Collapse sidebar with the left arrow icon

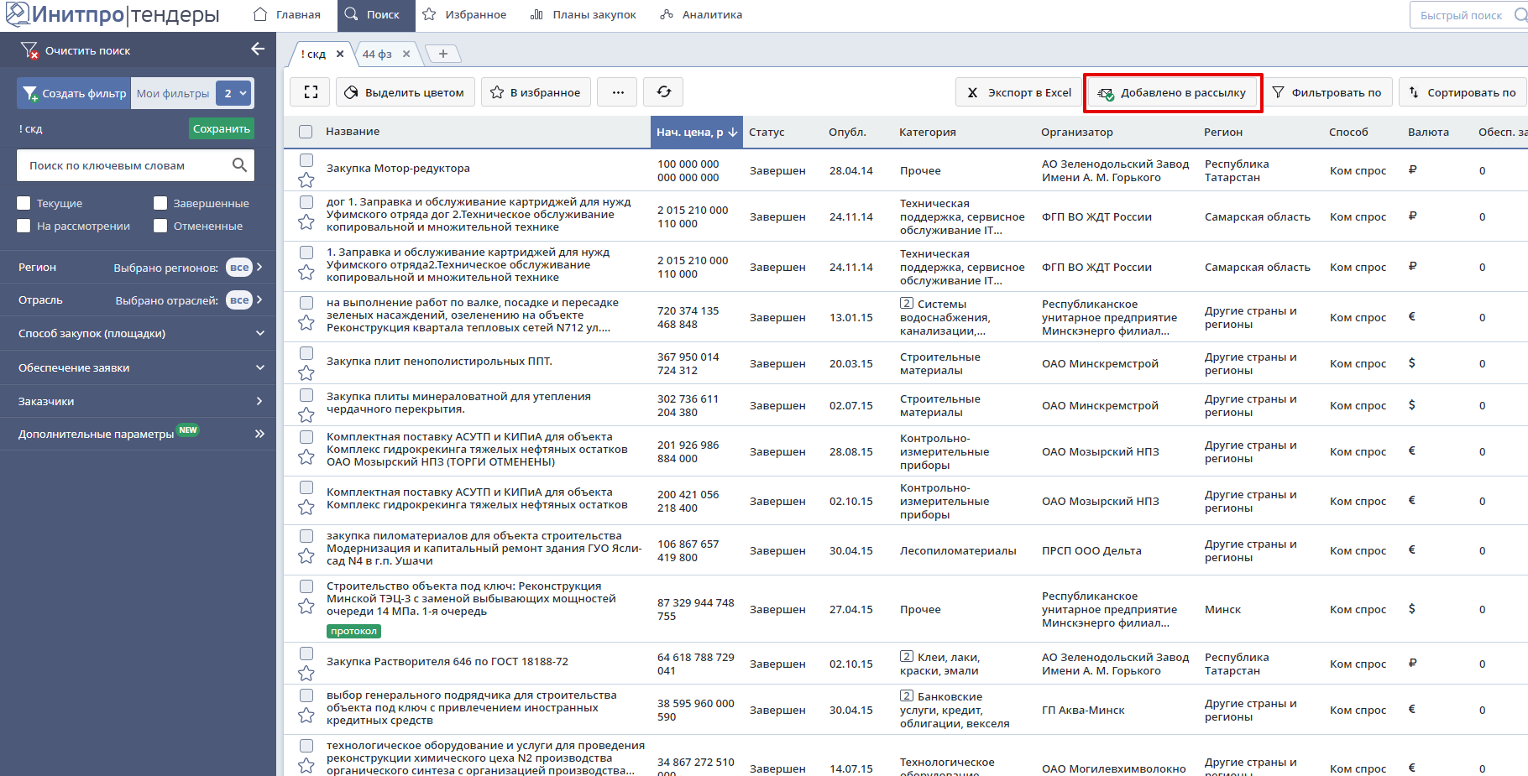click(x=258, y=49)
